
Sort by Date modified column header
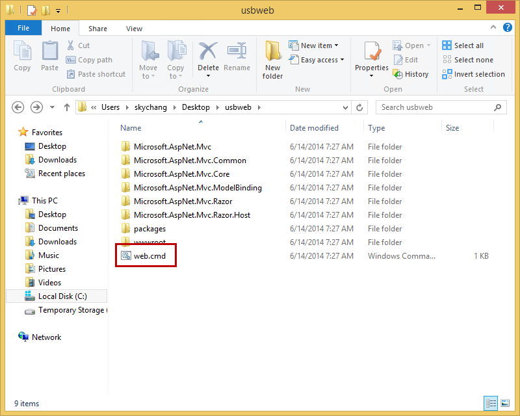point(314,128)
